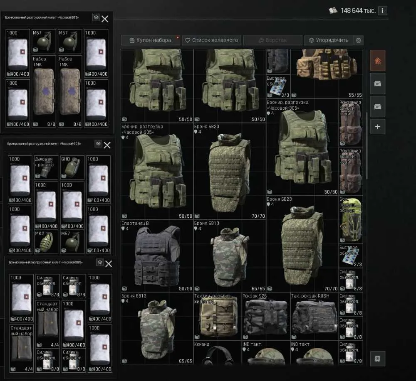Viewport: 416px width, 381px height.
Task: Select the Быстрое обезбол. painkillers showing 3/3
Action: pyautogui.click(x=278, y=86)
